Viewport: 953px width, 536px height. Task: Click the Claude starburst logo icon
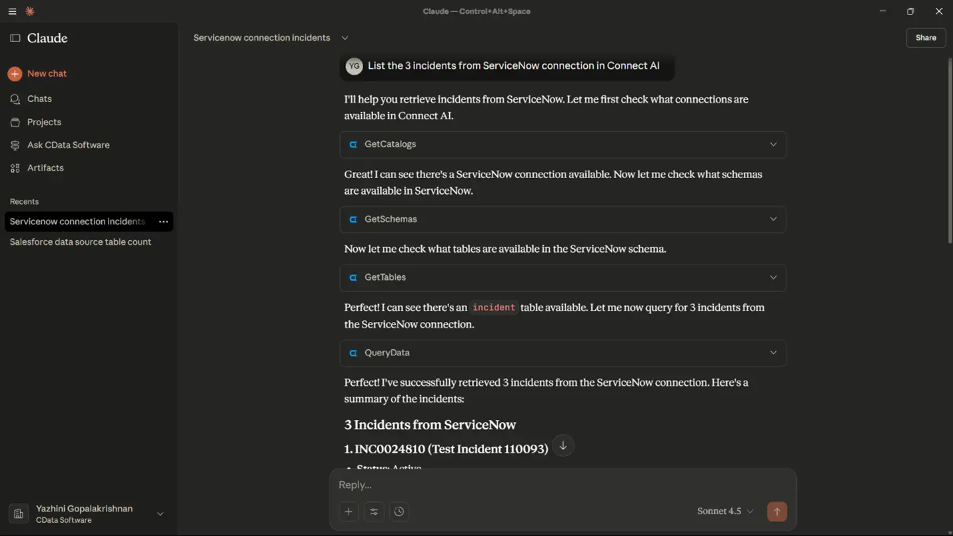pos(29,11)
